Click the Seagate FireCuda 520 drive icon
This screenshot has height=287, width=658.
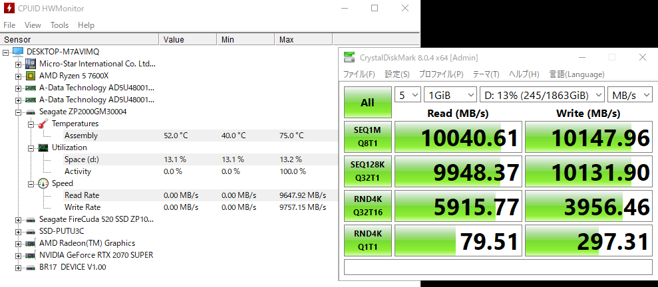[x=30, y=219]
